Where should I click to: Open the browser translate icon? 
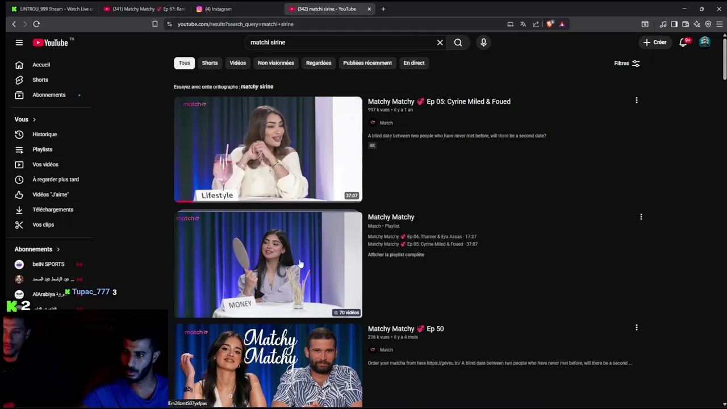click(523, 24)
